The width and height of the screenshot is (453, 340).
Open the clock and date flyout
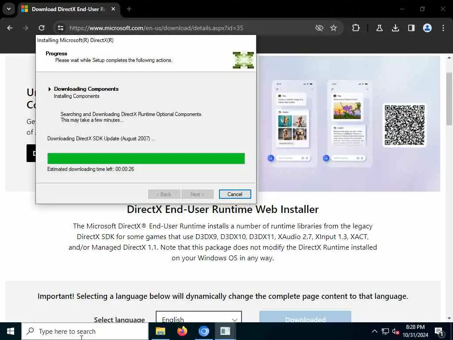click(x=415, y=331)
